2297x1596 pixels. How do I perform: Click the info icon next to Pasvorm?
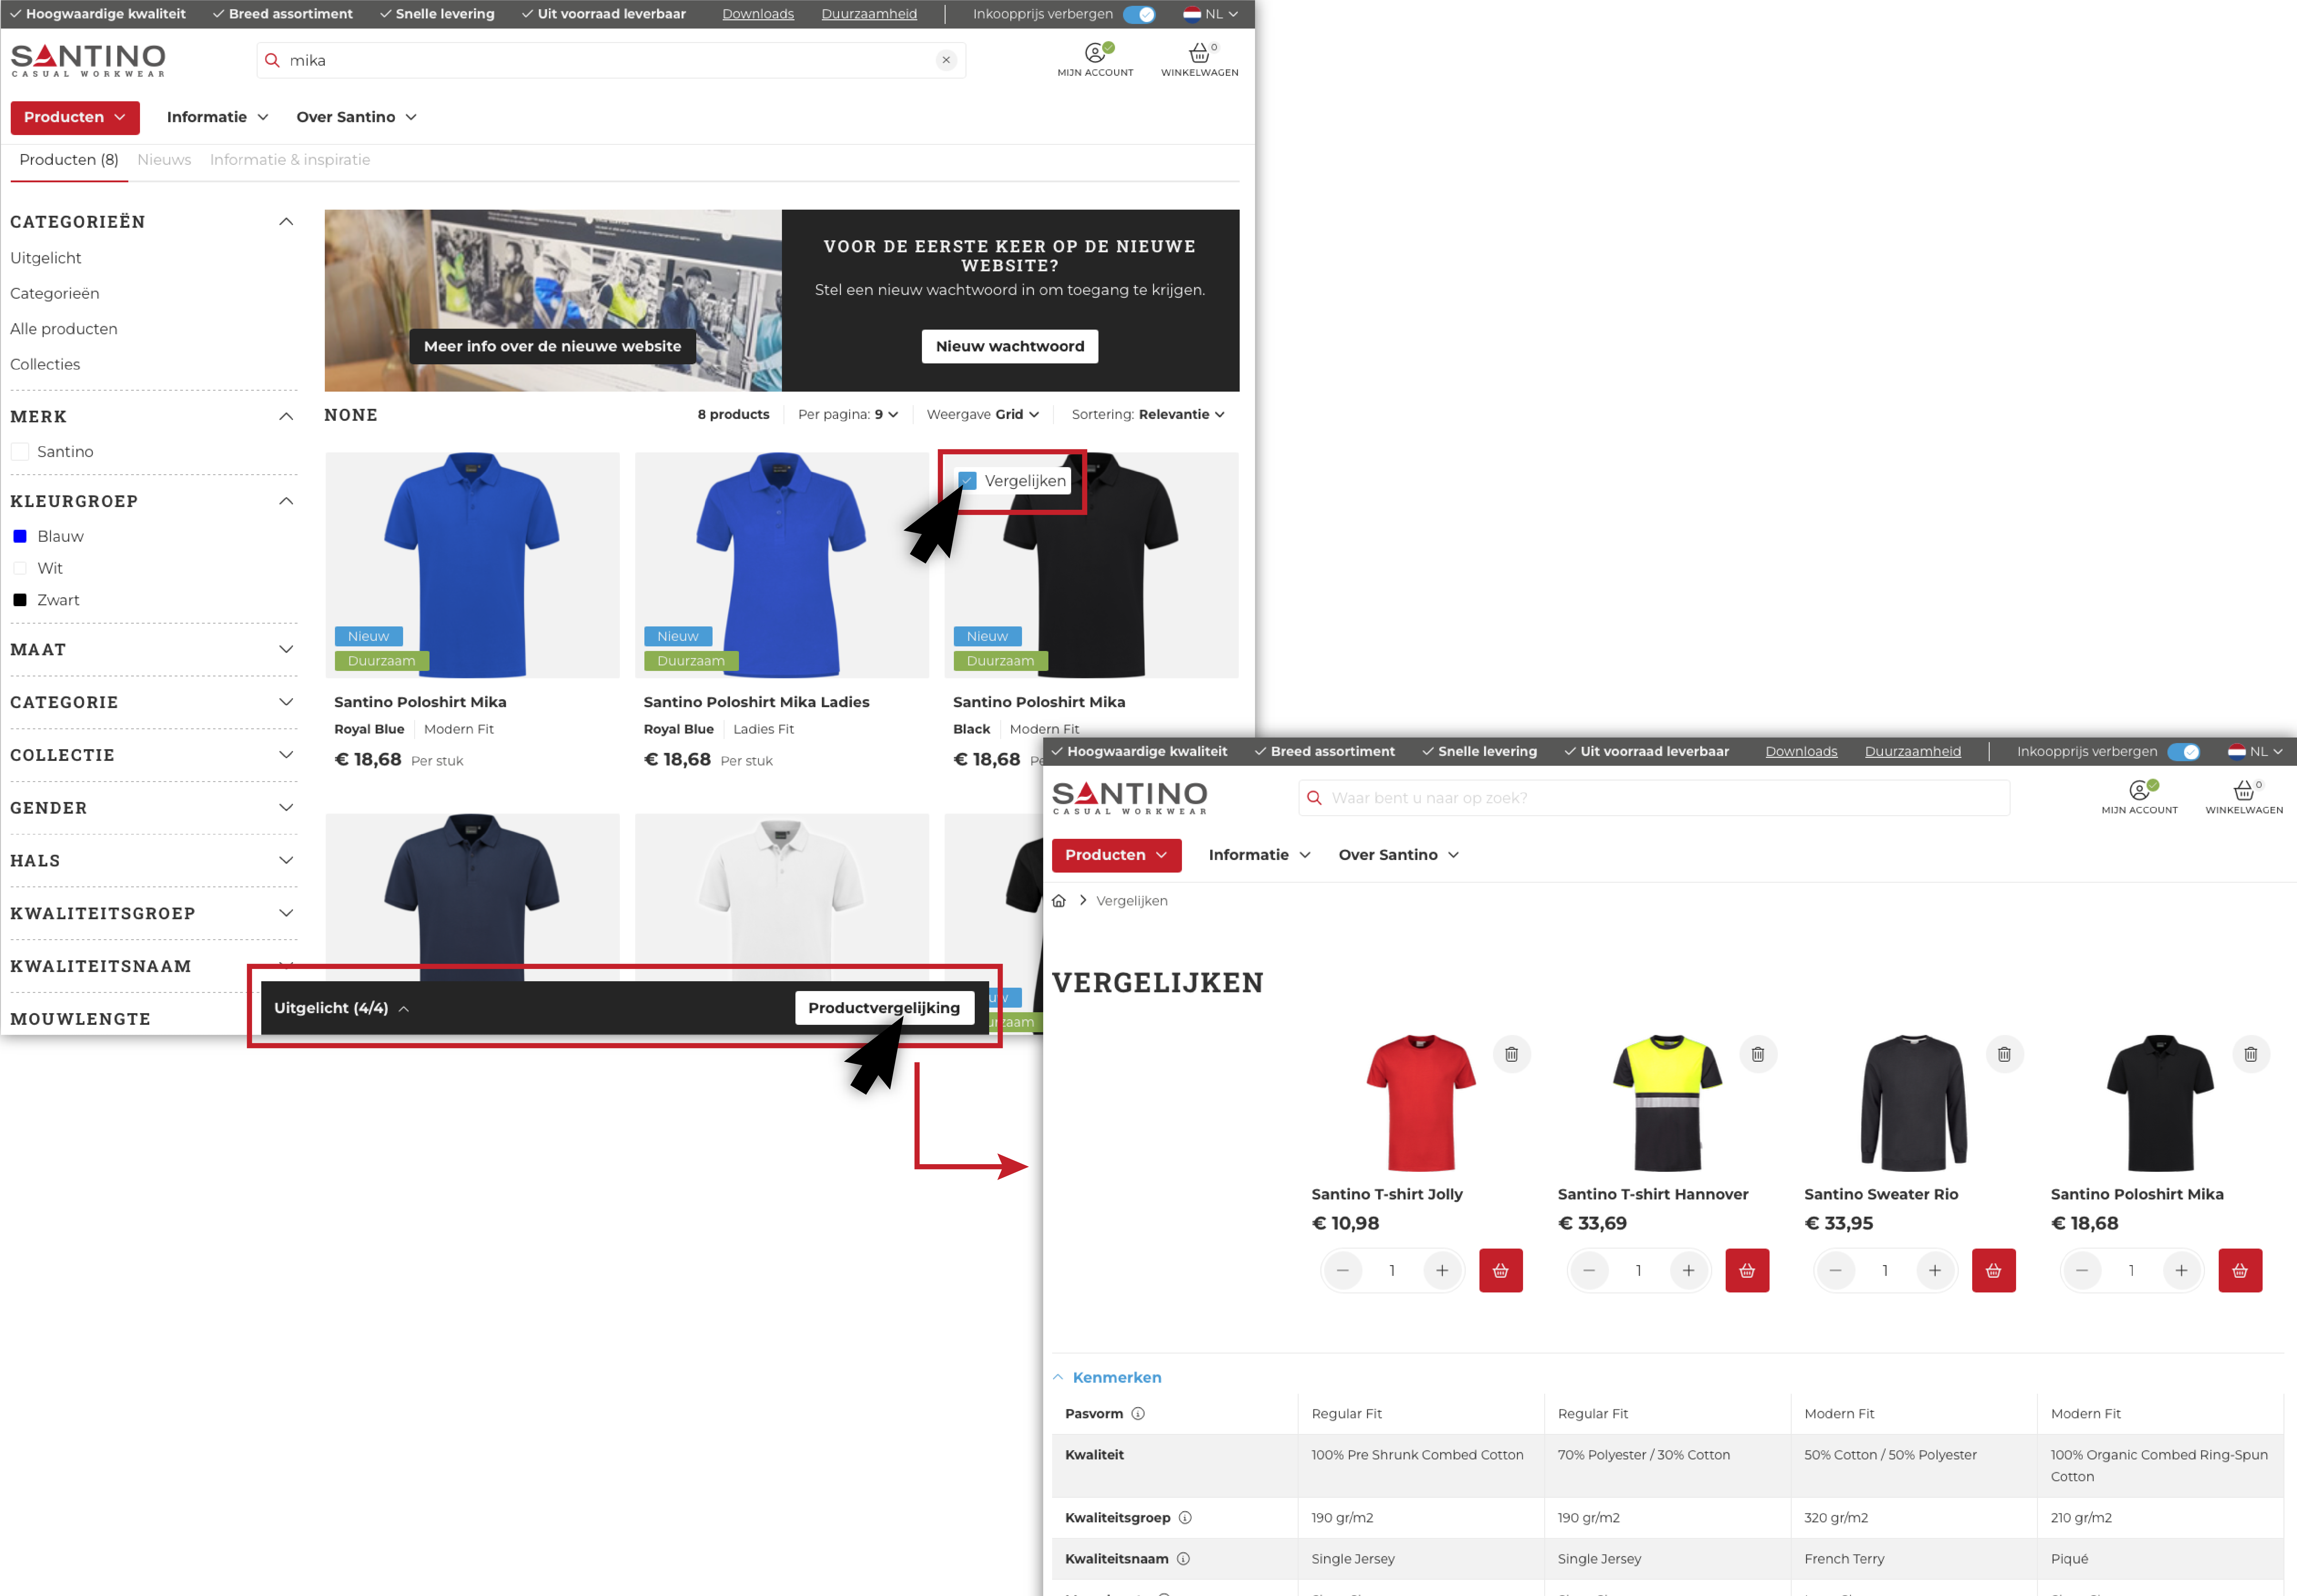(x=1138, y=1414)
